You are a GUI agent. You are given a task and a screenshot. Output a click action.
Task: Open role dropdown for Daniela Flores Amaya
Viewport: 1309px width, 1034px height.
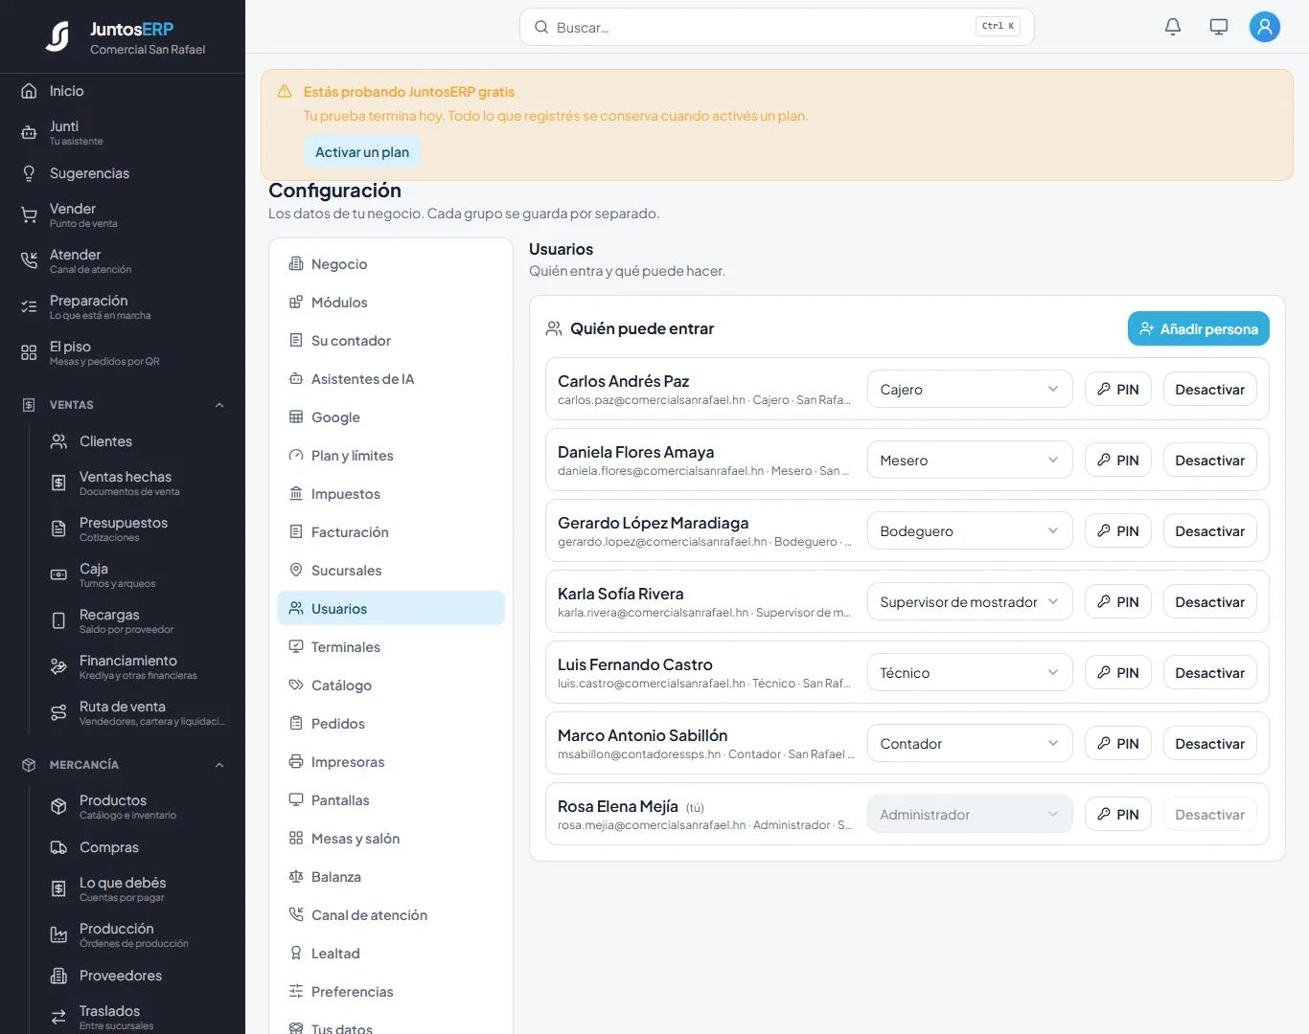pos(970,461)
